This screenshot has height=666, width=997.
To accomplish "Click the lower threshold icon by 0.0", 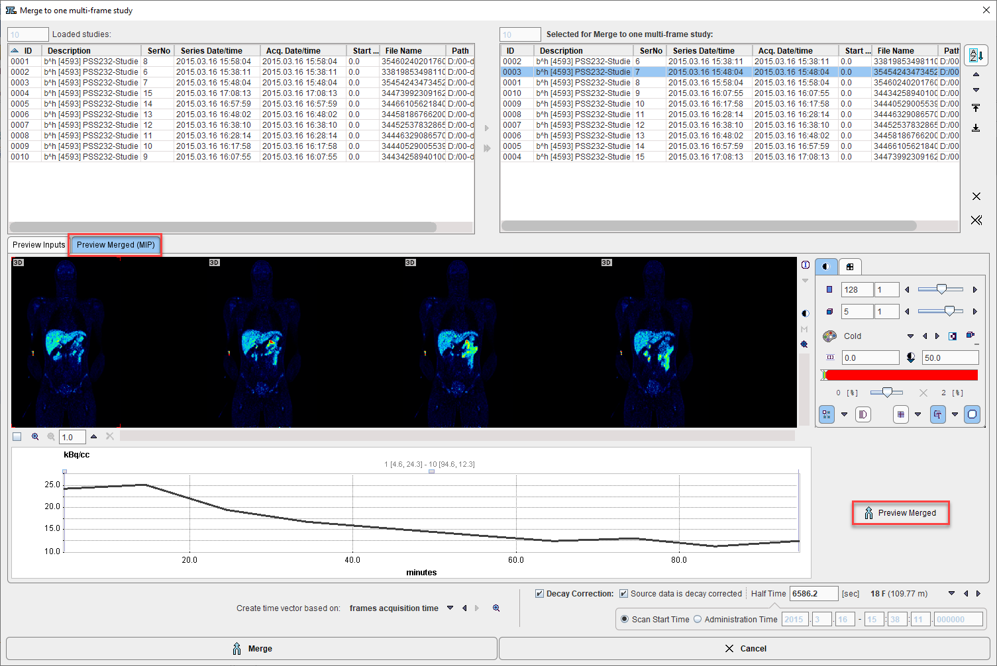I will 830,357.
